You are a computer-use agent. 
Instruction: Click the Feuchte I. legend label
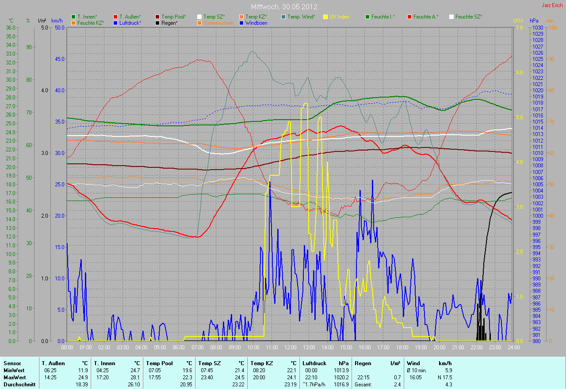[x=383, y=17]
